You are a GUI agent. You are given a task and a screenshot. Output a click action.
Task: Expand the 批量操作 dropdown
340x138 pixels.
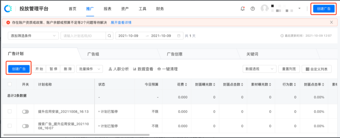90,69
